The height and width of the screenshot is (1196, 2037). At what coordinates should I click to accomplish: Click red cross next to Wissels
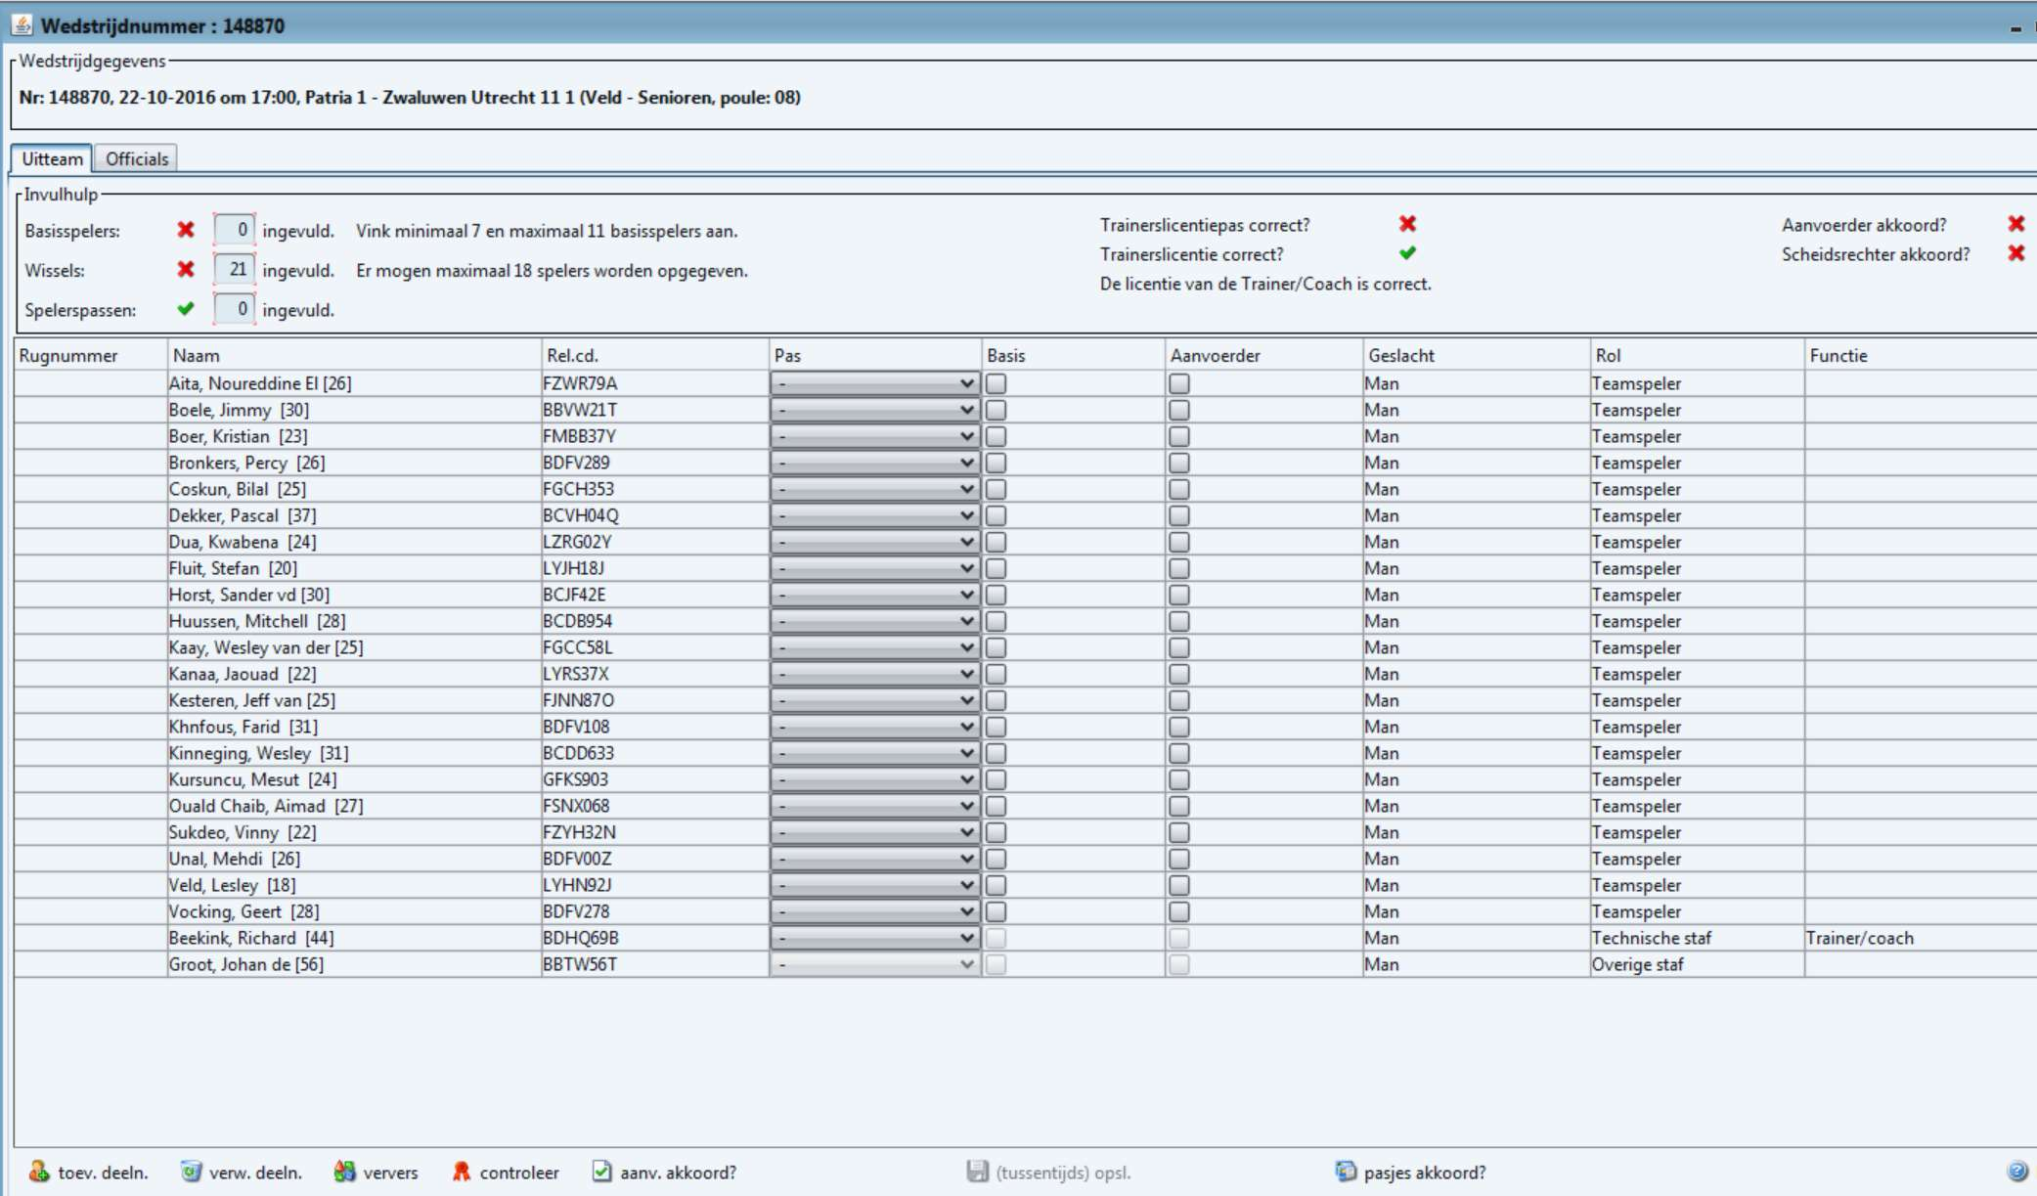click(186, 269)
